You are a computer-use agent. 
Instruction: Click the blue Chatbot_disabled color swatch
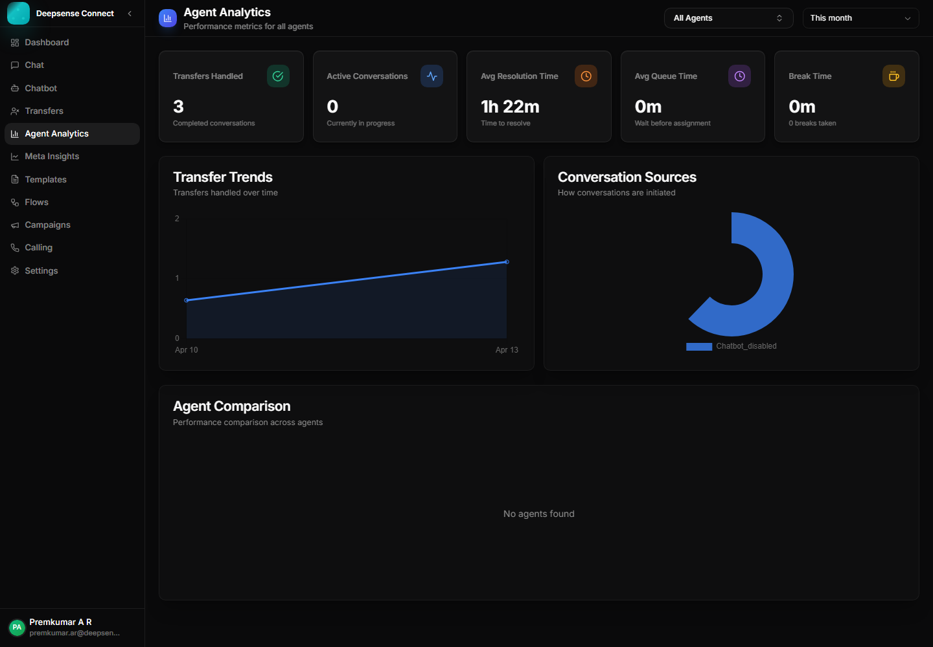point(699,346)
